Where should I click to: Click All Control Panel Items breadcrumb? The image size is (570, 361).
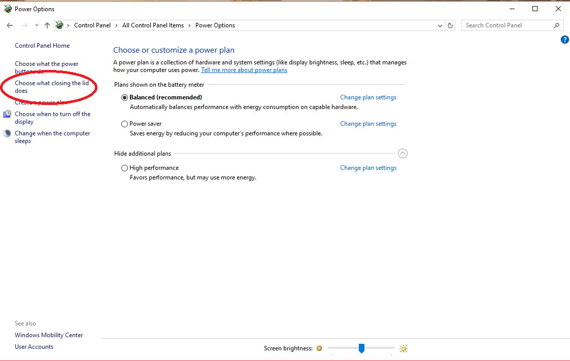pos(153,25)
